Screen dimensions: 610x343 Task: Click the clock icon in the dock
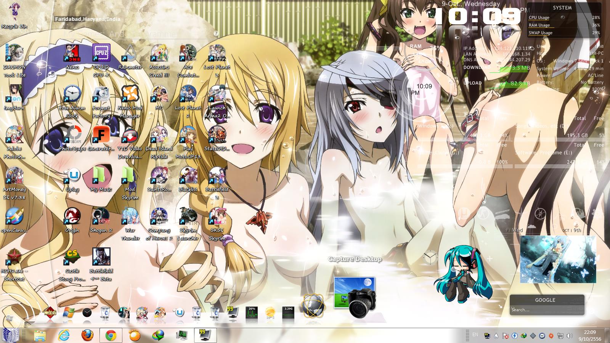pyautogui.click(x=87, y=313)
